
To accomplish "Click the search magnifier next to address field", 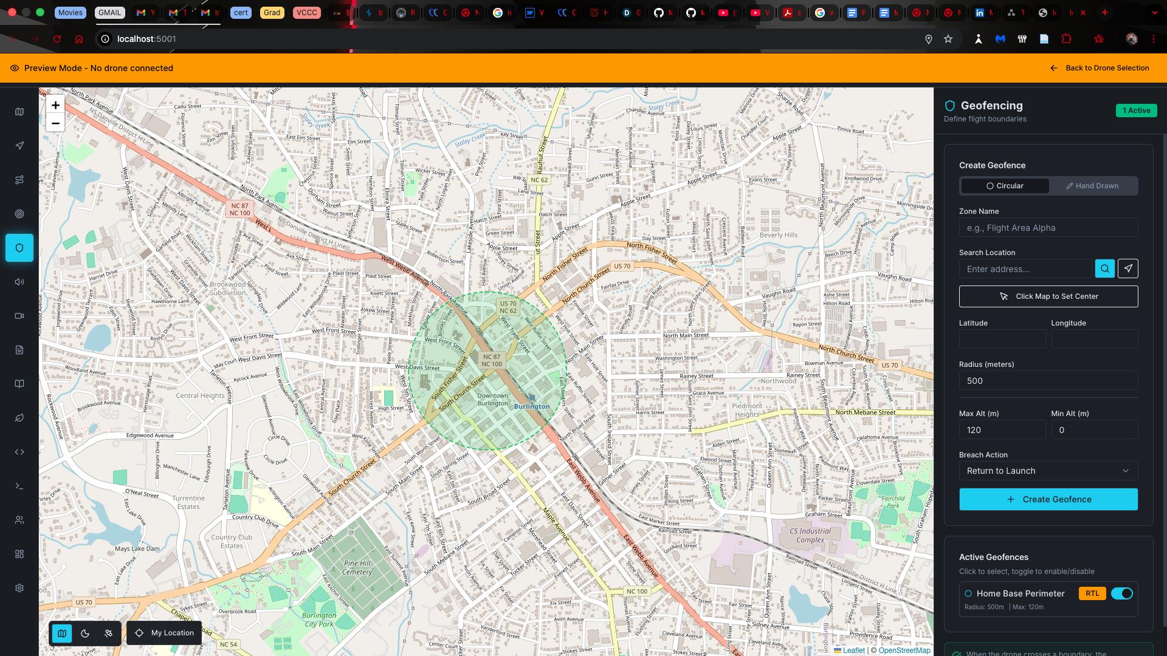I will point(1104,268).
